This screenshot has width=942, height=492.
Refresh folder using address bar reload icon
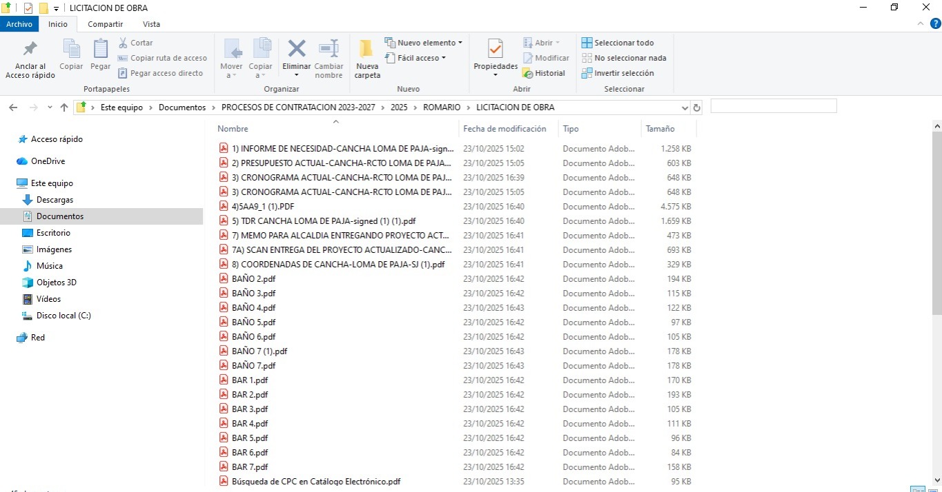click(696, 107)
